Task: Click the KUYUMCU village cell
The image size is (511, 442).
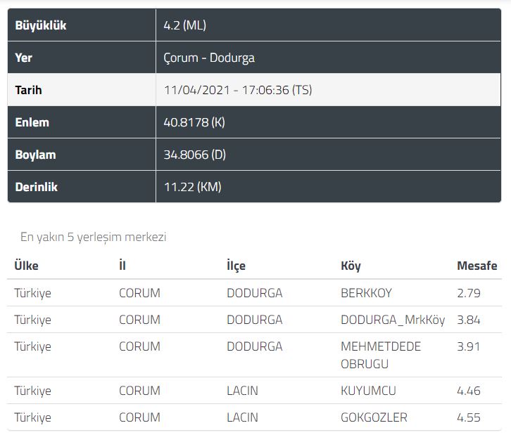Action: tap(368, 391)
